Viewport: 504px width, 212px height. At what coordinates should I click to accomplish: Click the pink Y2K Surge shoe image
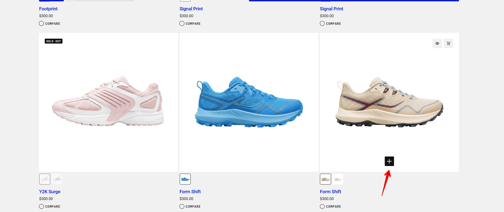[x=108, y=102]
